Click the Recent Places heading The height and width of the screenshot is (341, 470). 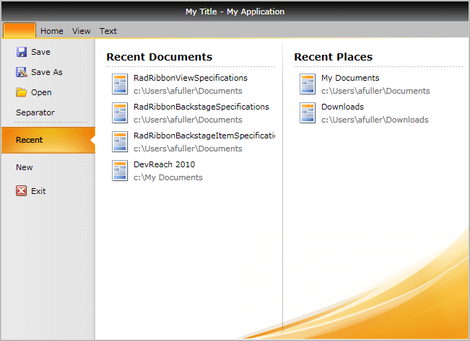click(334, 57)
